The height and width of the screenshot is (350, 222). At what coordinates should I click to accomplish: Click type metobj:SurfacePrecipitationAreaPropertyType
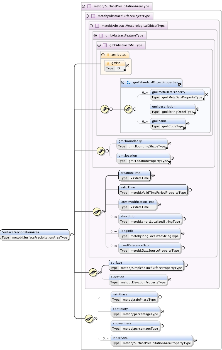[x=157, y=343]
